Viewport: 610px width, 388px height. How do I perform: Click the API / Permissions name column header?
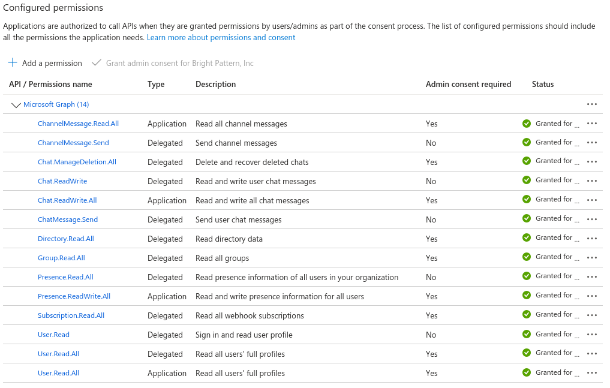pyautogui.click(x=50, y=84)
